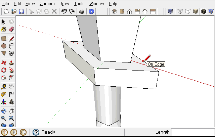The image size is (215, 137).
Task: Open the View menu
Action: coord(30,3)
